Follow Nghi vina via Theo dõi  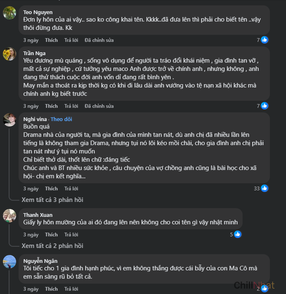click(61, 119)
